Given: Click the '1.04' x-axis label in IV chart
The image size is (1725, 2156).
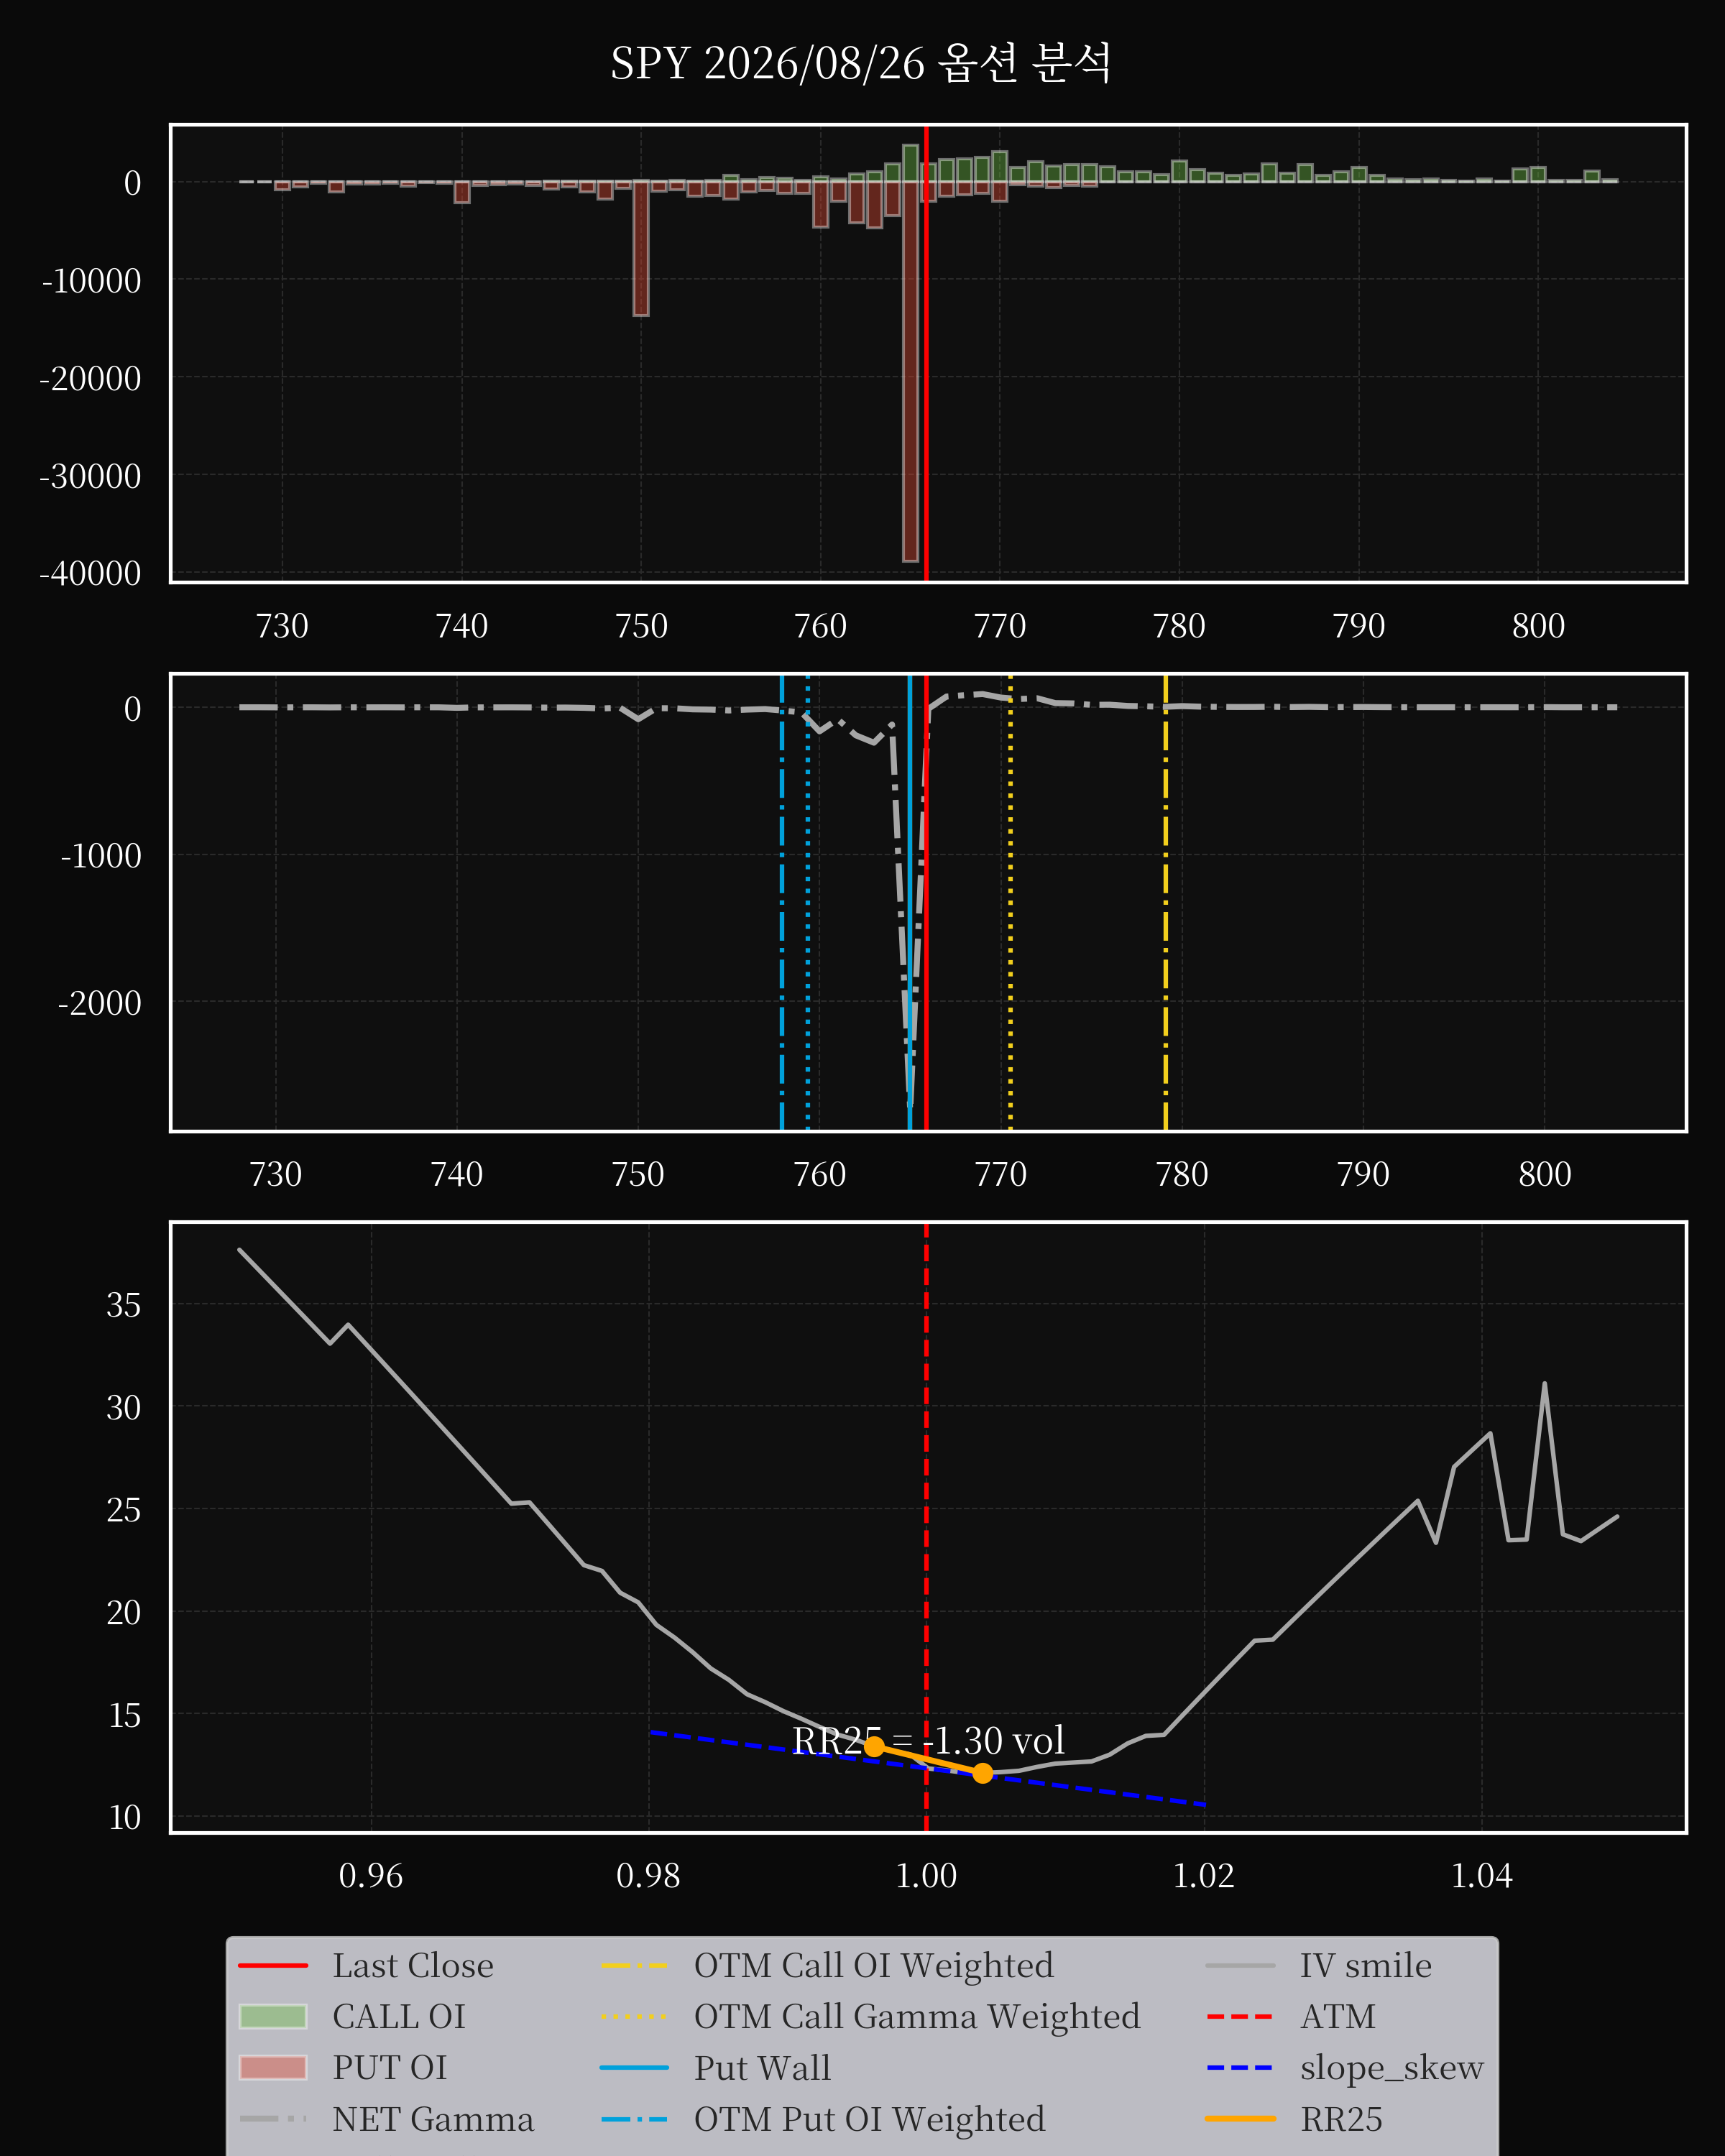Looking at the screenshot, I should (x=1482, y=1876).
